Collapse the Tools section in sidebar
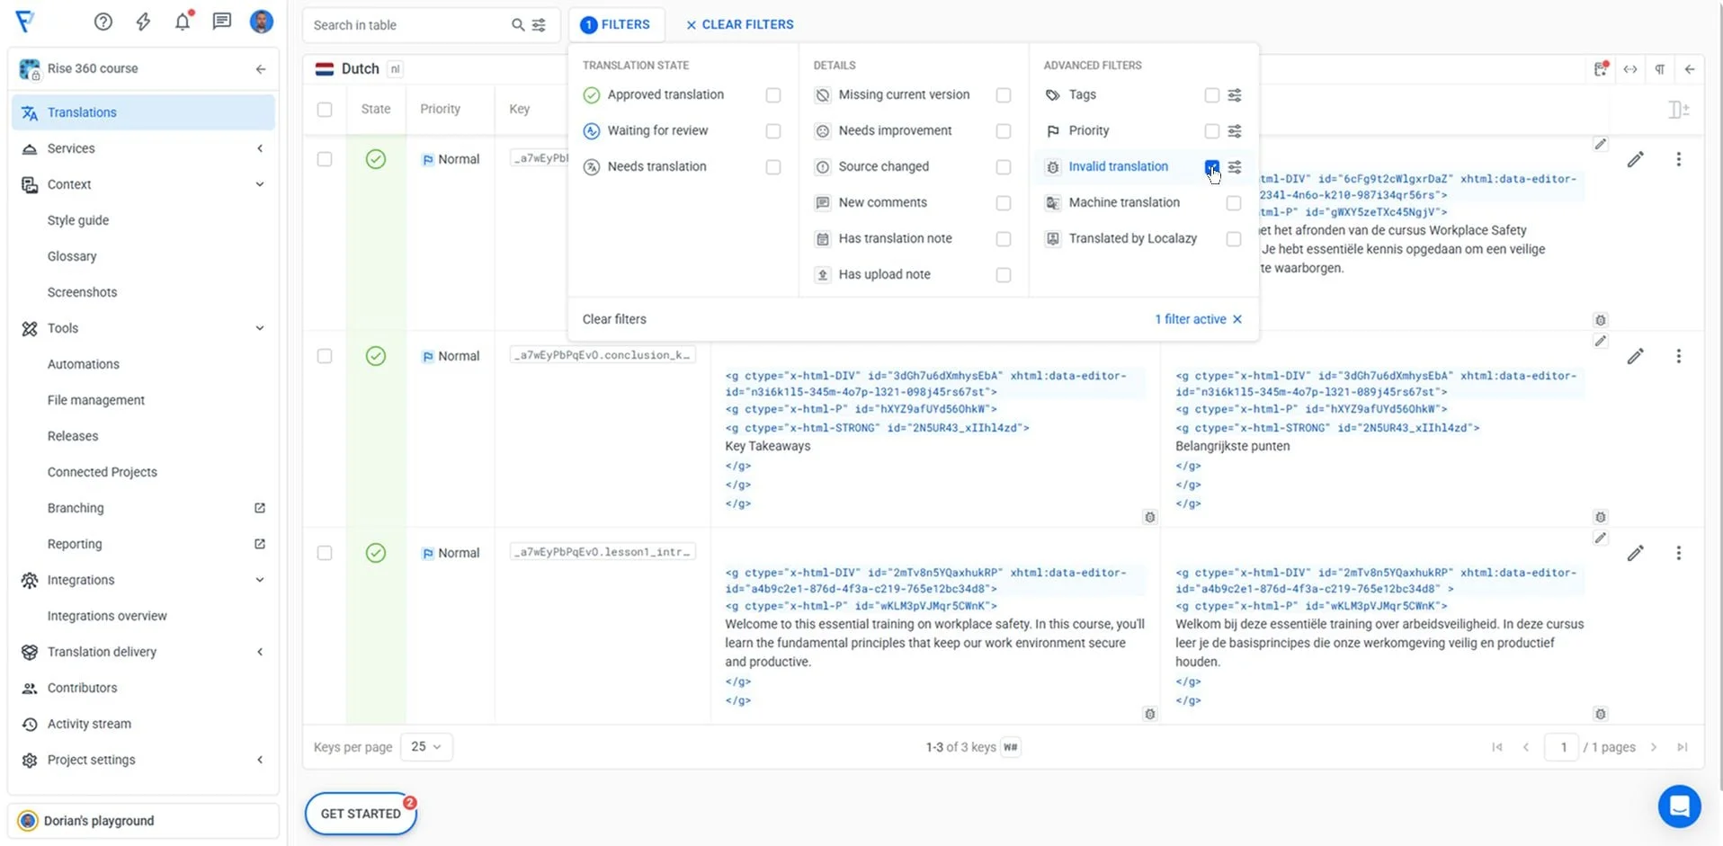The width and height of the screenshot is (1723, 846). pos(260,328)
